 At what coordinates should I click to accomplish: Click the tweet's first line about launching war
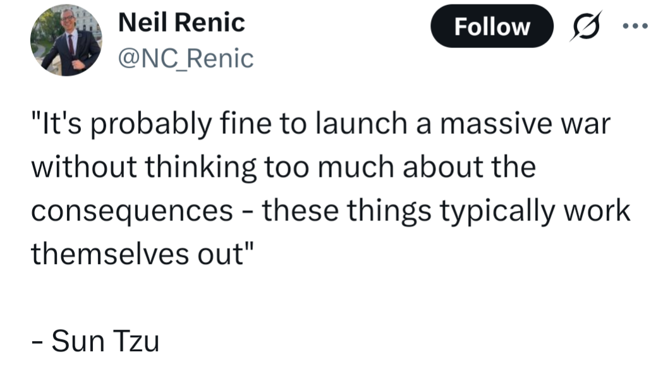320,125
